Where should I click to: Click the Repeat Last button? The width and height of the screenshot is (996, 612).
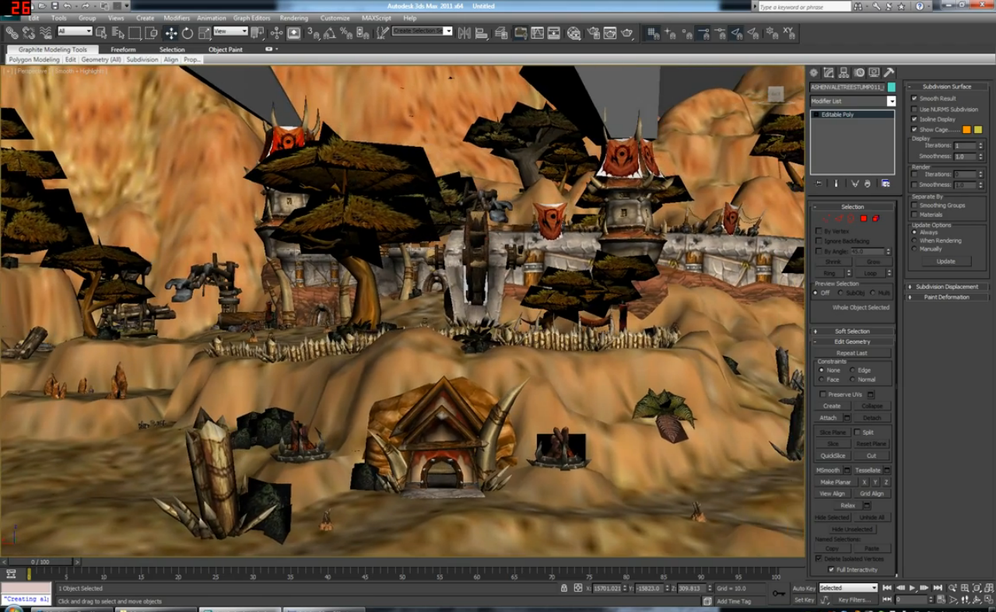click(852, 353)
